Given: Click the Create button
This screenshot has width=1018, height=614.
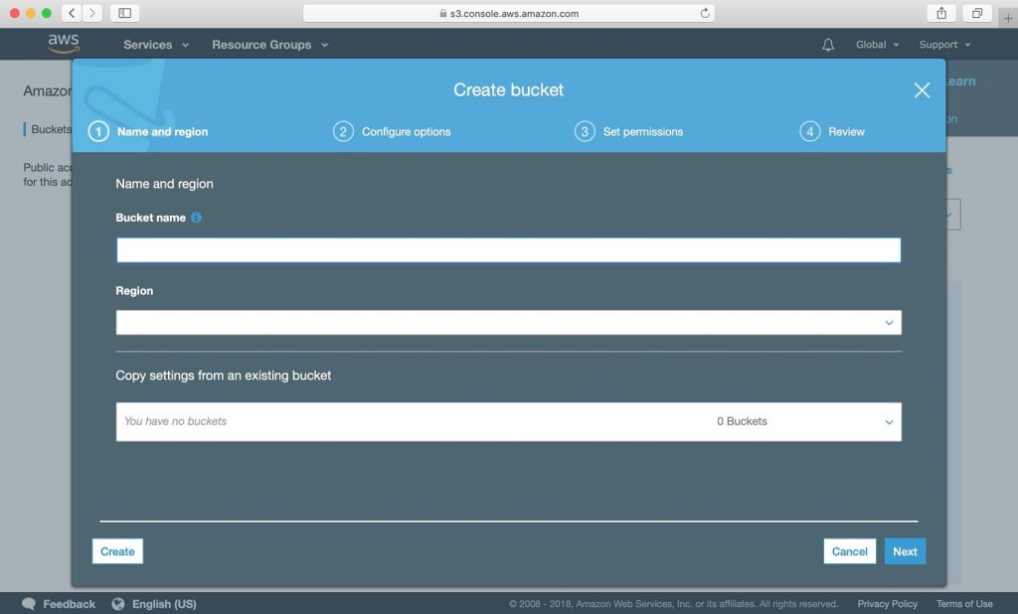Looking at the screenshot, I should tap(117, 551).
